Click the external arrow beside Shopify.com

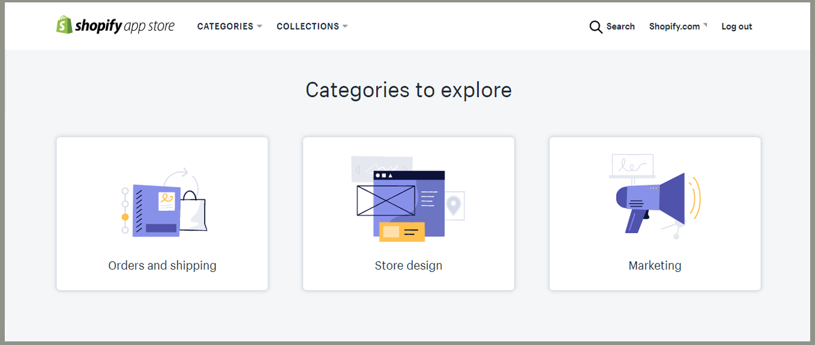click(x=705, y=25)
